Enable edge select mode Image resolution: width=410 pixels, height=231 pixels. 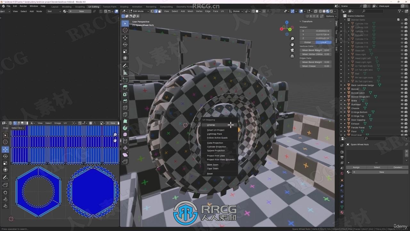tap(156, 11)
